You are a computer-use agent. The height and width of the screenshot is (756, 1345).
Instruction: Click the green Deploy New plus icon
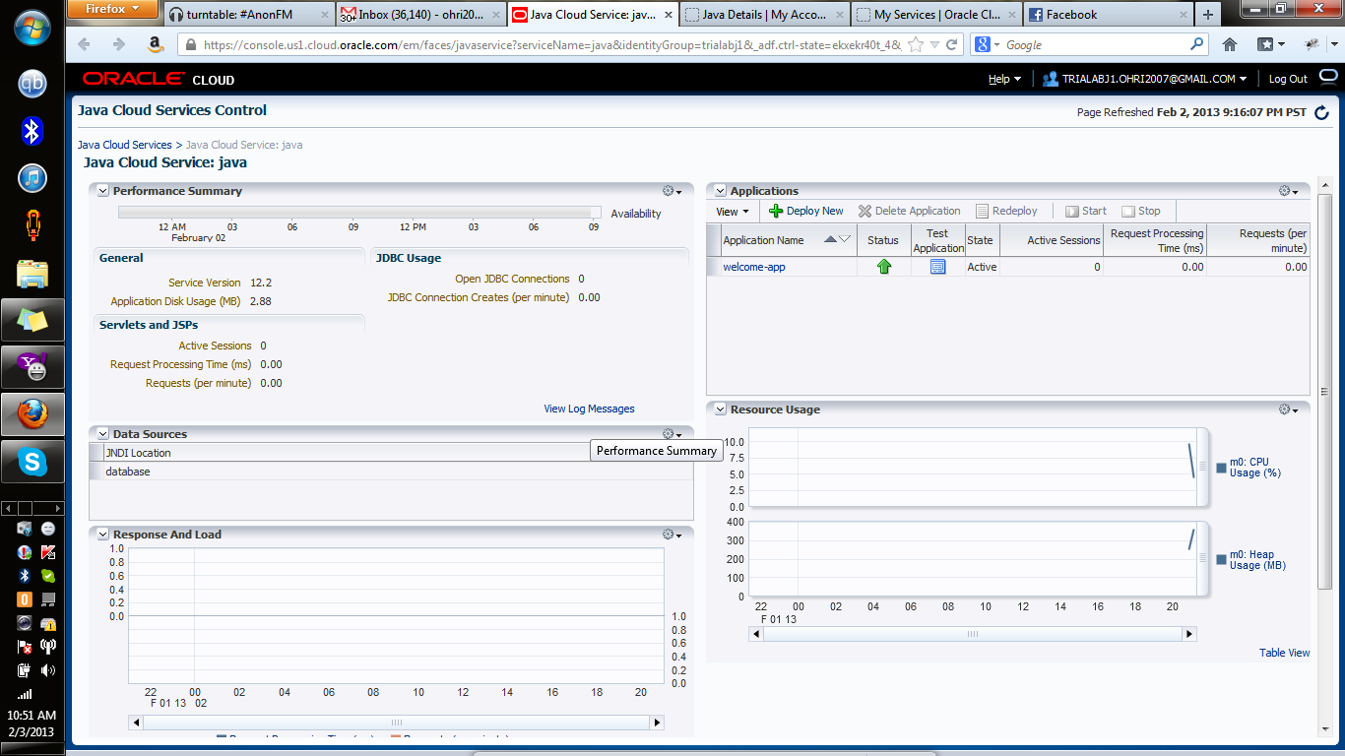776,211
